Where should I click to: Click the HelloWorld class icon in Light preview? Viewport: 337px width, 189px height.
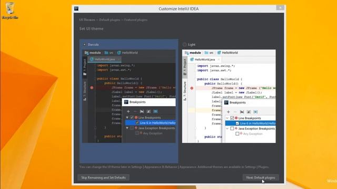[219, 52]
